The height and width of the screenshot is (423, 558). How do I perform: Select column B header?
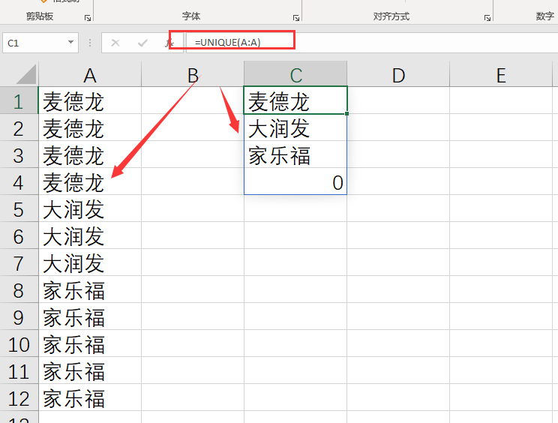tap(193, 73)
